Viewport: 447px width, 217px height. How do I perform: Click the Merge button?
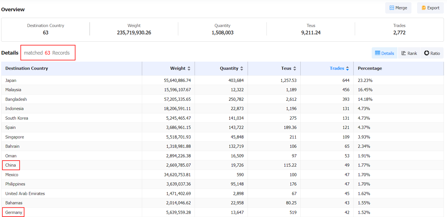[x=398, y=8]
